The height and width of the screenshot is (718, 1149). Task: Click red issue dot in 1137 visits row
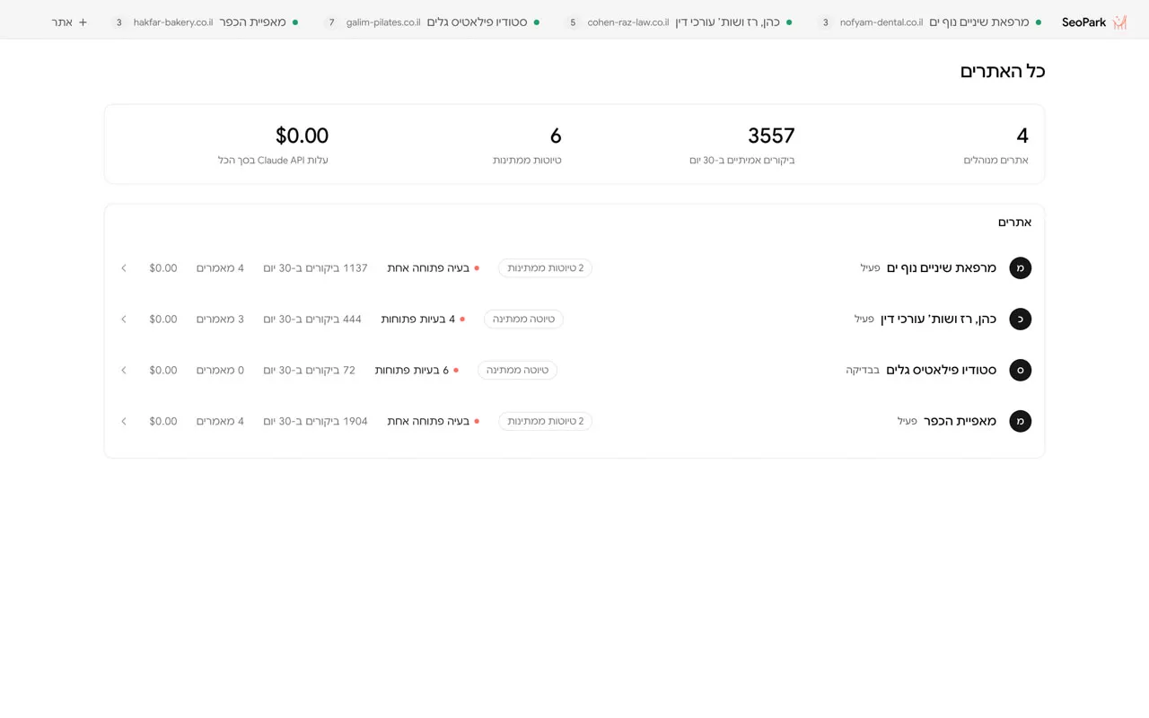(477, 268)
